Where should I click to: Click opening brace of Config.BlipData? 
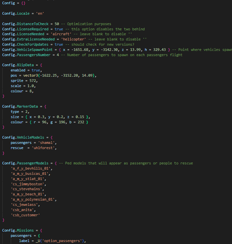point(41,65)
